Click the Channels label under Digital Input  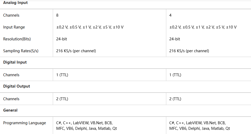pos(11,75)
